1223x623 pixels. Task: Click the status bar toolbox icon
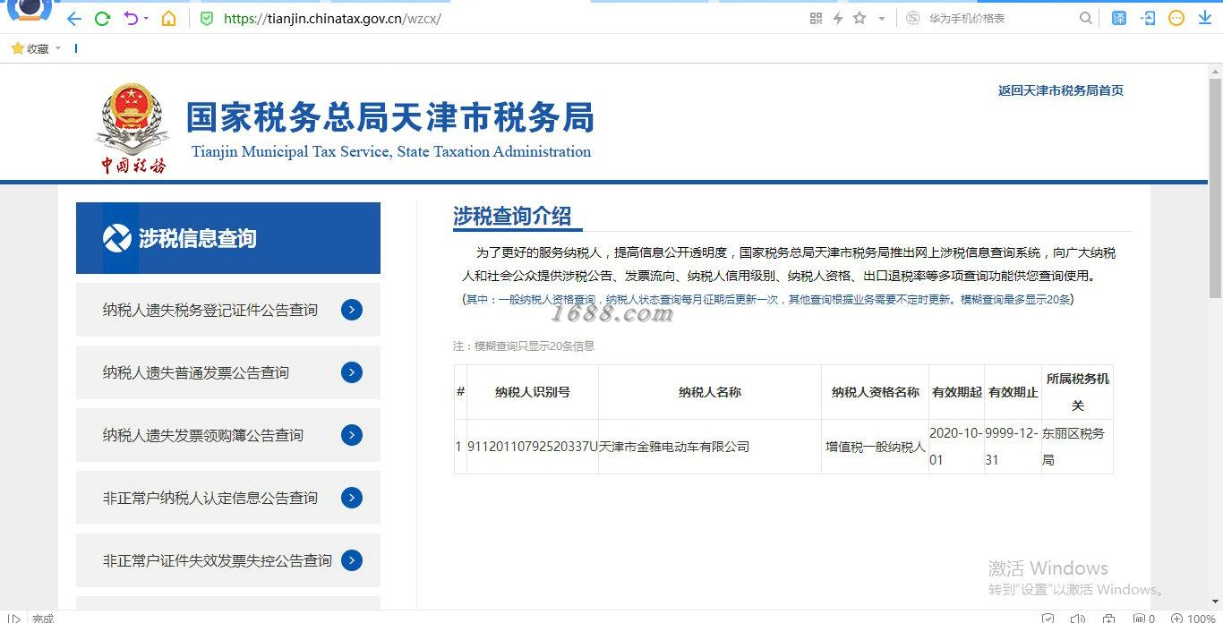[x=1109, y=618]
